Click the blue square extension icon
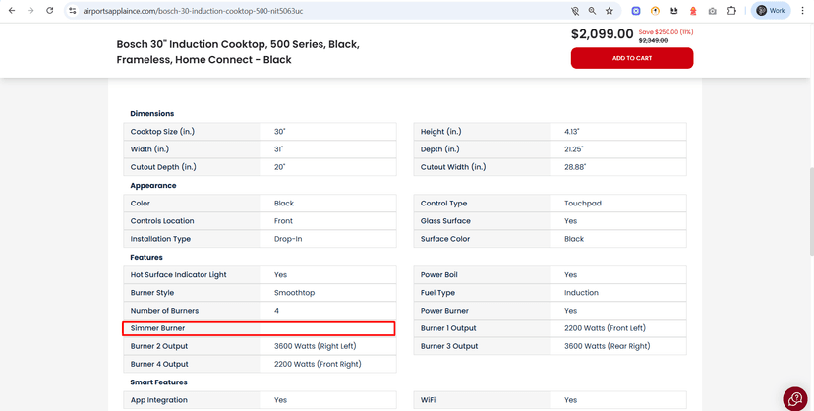Screen dimensions: 814x411 pos(636,11)
